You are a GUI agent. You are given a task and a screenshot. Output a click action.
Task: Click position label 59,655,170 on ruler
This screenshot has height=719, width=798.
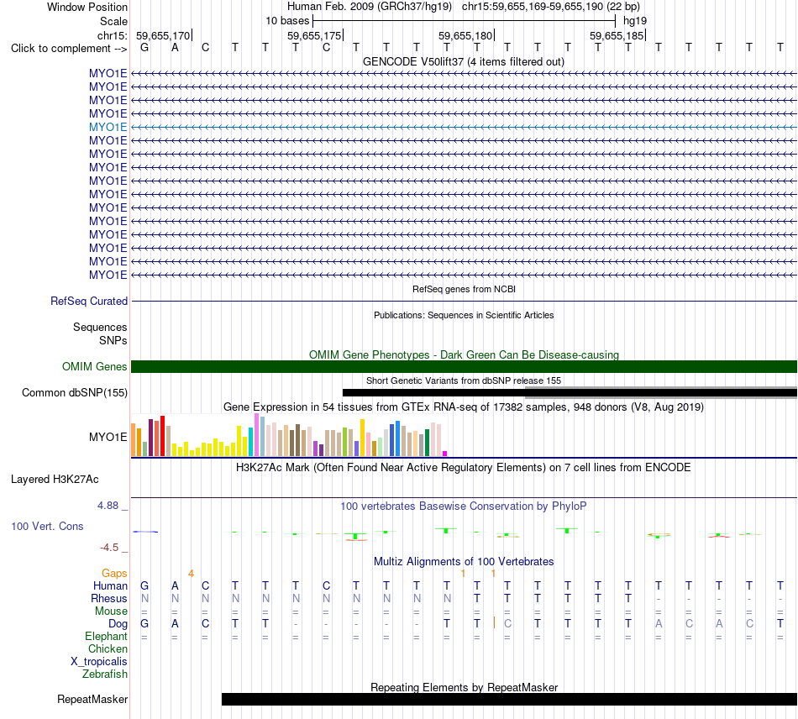click(163, 35)
